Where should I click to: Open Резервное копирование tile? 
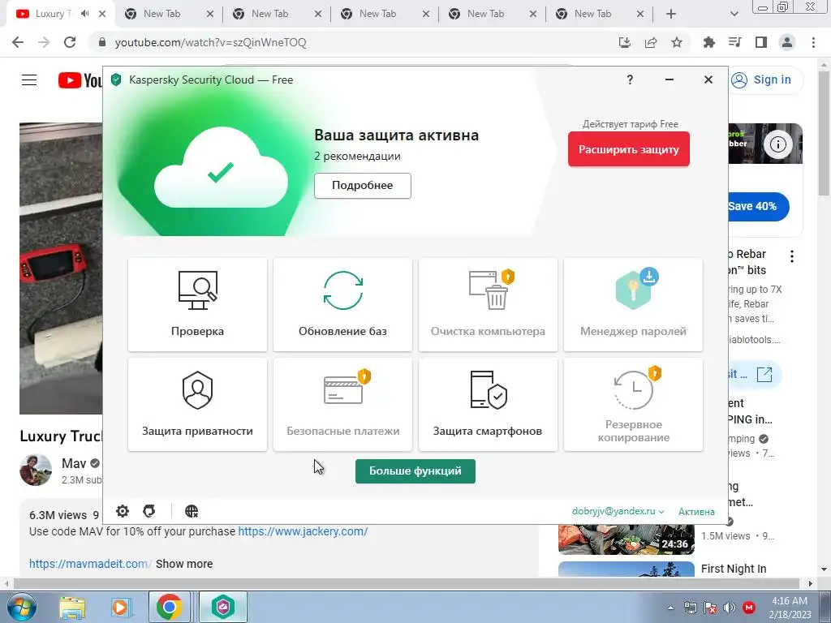[x=633, y=405]
